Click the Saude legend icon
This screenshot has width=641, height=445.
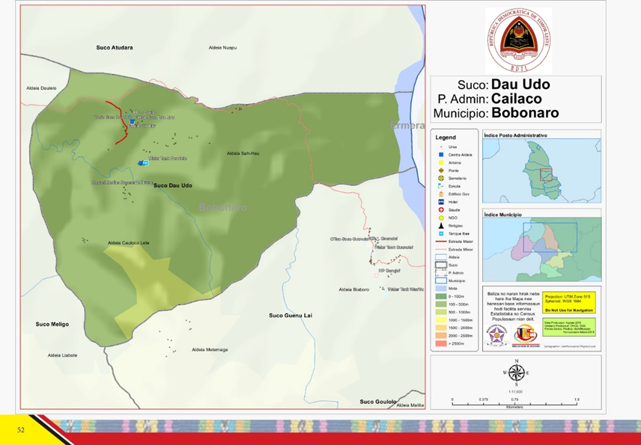pyautogui.click(x=441, y=209)
